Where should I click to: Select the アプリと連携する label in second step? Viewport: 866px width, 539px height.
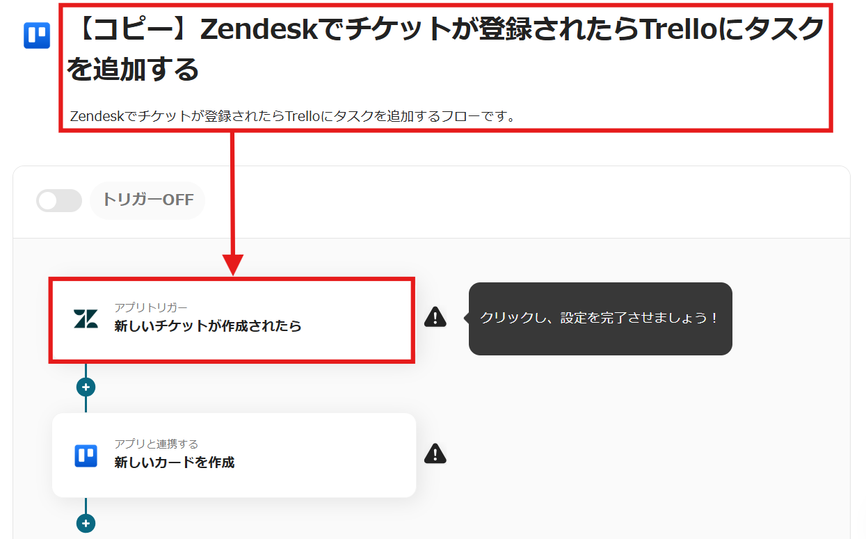coord(157,444)
